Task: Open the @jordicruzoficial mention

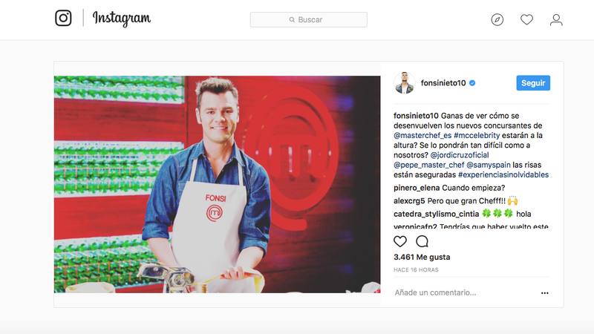Action: 460,155
